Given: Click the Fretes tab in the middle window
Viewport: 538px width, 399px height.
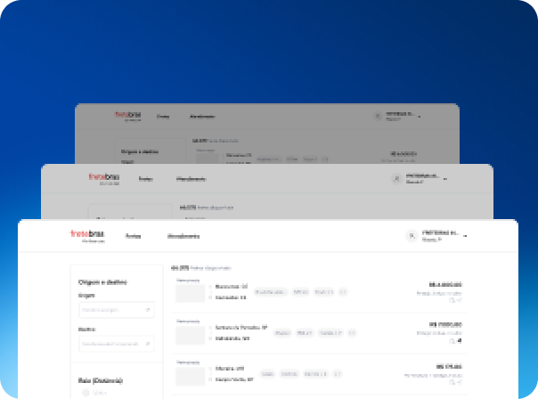Looking at the screenshot, I should click(145, 179).
